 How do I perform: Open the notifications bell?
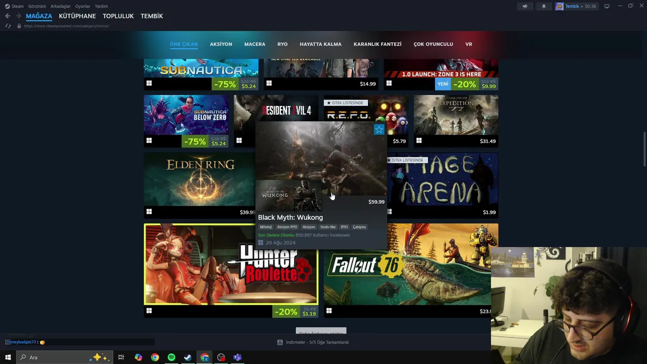point(544,6)
